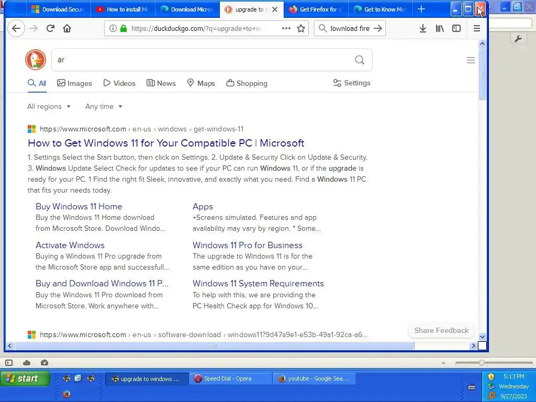Screen dimensions: 536x402
Task: Expand the All regions dropdown
Action: (x=49, y=107)
